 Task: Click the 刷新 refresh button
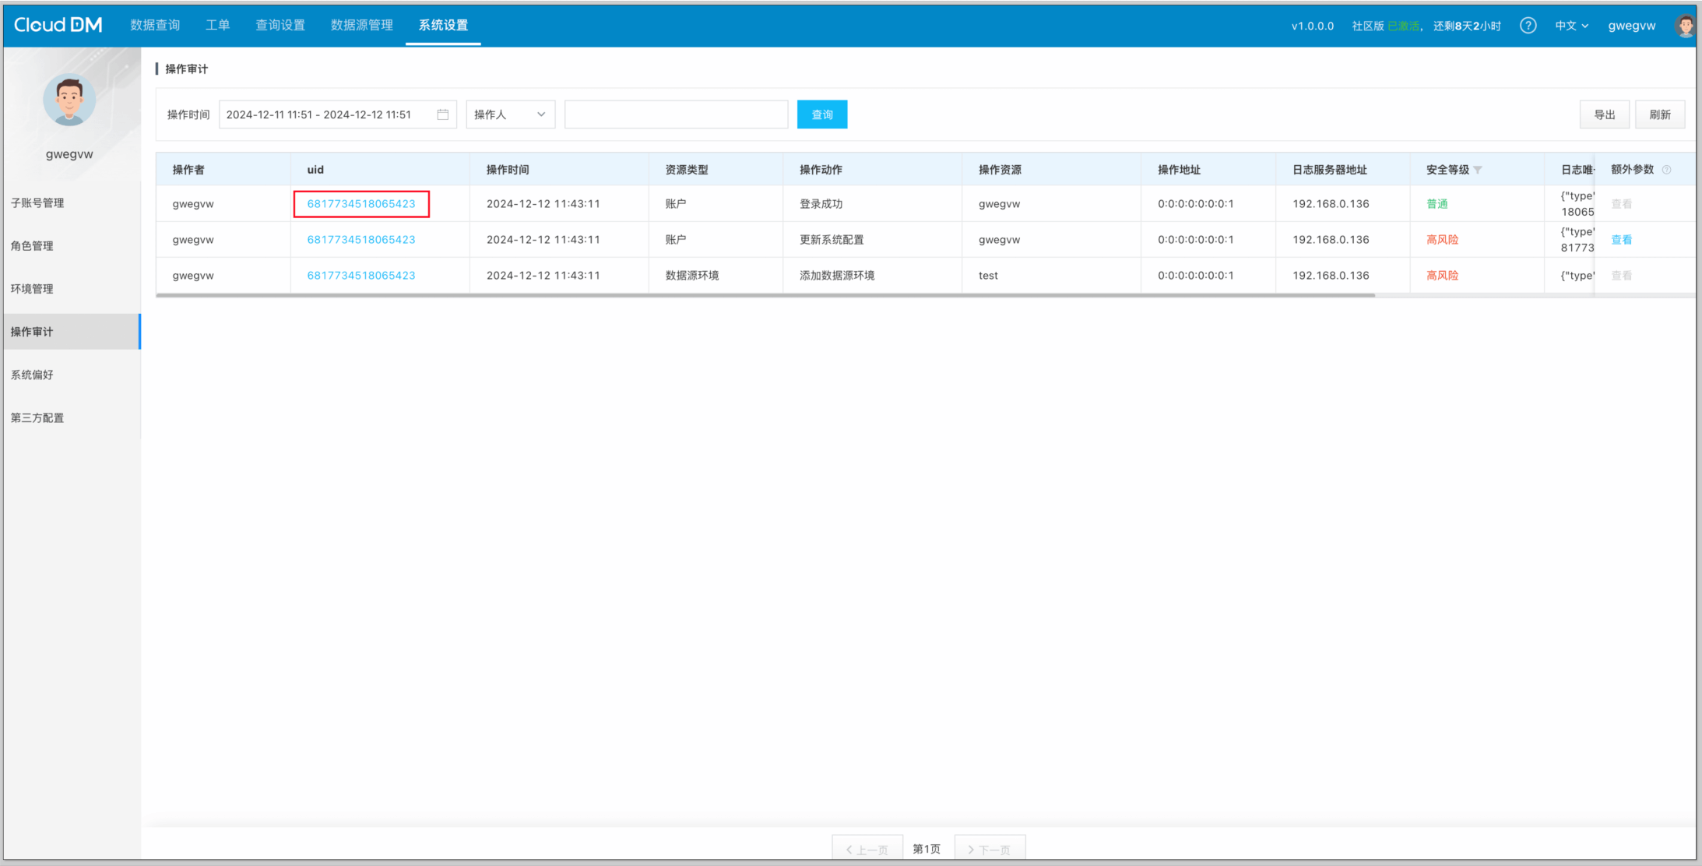1659,114
